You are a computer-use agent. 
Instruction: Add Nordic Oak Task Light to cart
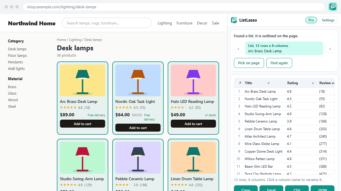[x=138, y=128]
